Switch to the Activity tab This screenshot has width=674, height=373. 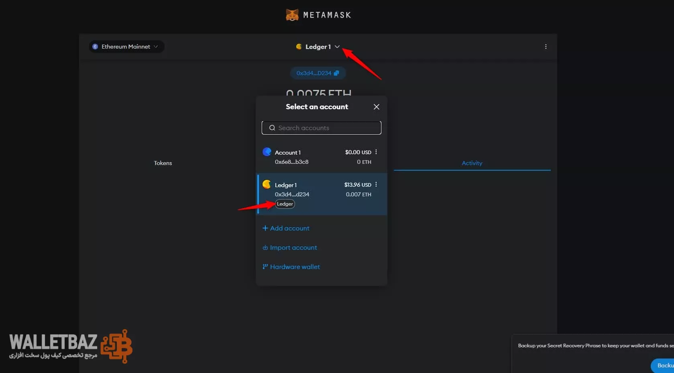tap(472, 163)
